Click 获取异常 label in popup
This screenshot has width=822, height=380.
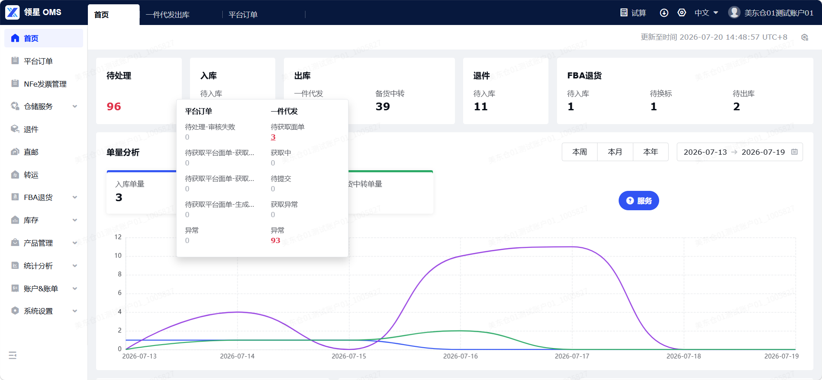284,205
